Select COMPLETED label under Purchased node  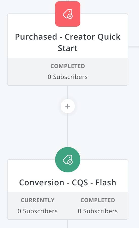click(x=68, y=66)
